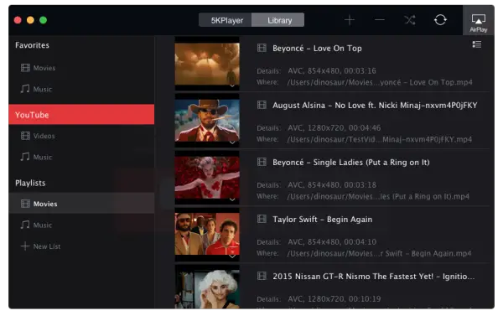The width and height of the screenshot is (503, 321).
Task: Click the Favorites section heading
Action: [32, 45]
